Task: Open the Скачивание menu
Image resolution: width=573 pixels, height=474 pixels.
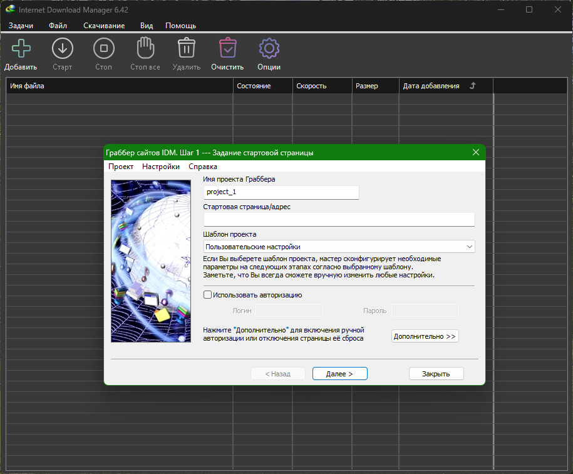Action: (104, 26)
